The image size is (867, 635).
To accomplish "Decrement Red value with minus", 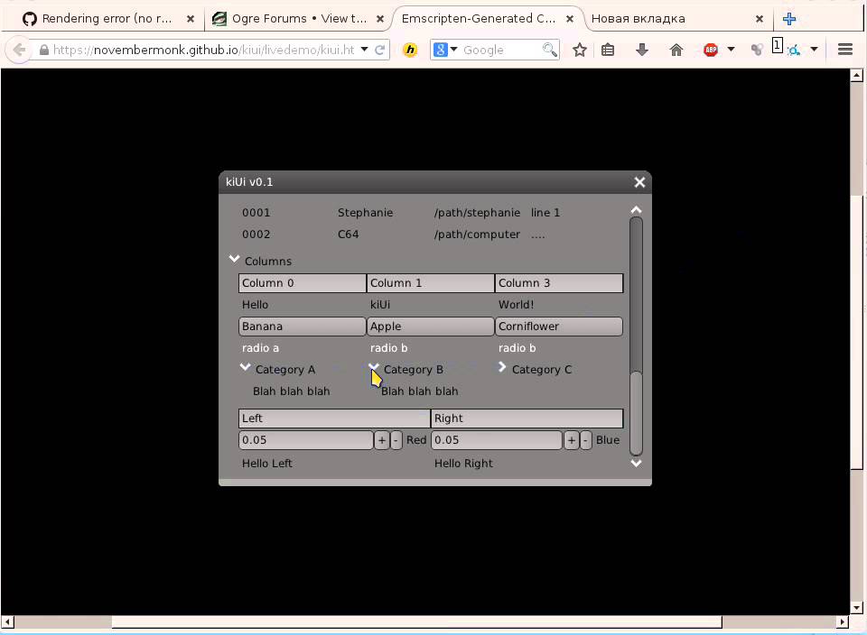I will point(396,440).
